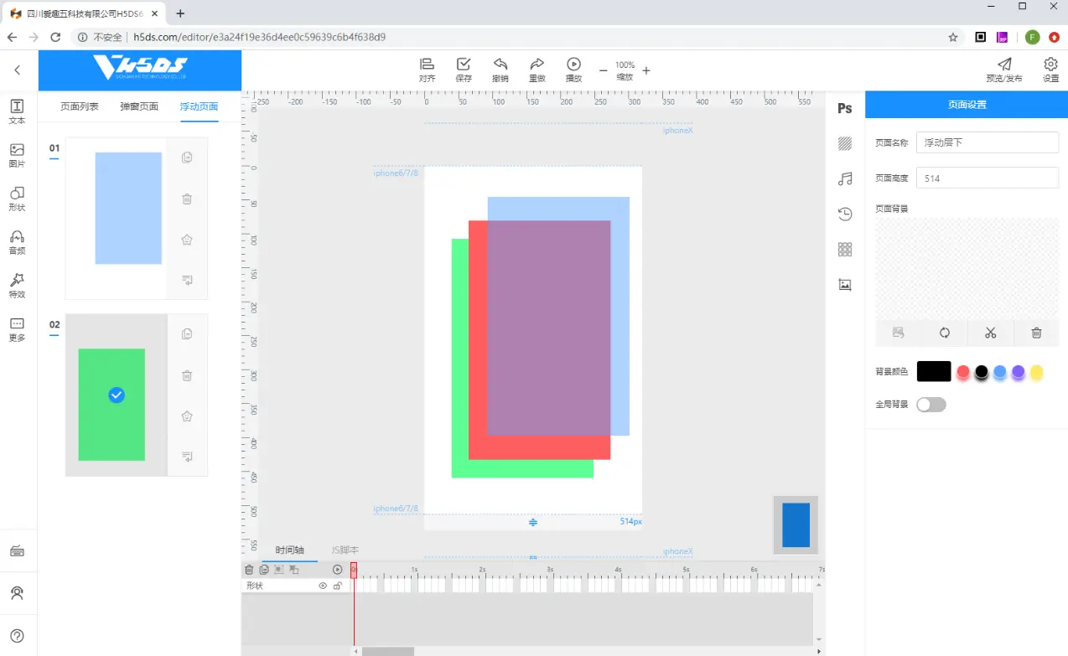Open the black 背景颜色 color picker box
This screenshot has width=1068, height=656.
coord(934,371)
